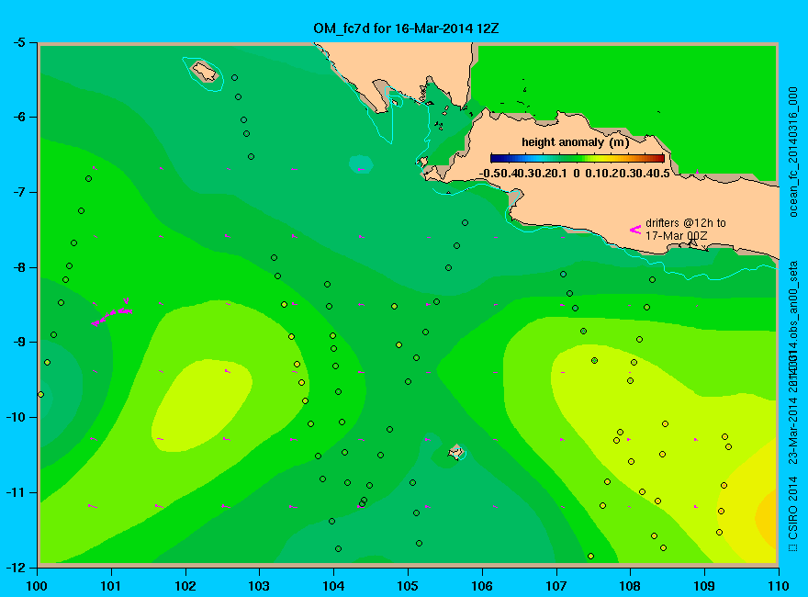Image resolution: width=808 pixels, height=597 pixels.
Task: Click the longitude axis label "104"
Action: pos(333,586)
